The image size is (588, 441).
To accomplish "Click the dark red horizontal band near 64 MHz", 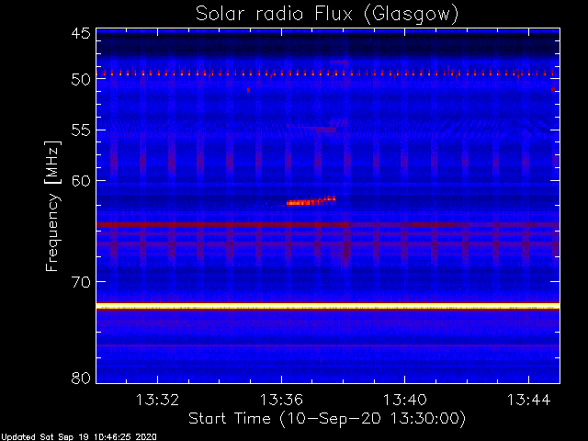I will 222,224.
